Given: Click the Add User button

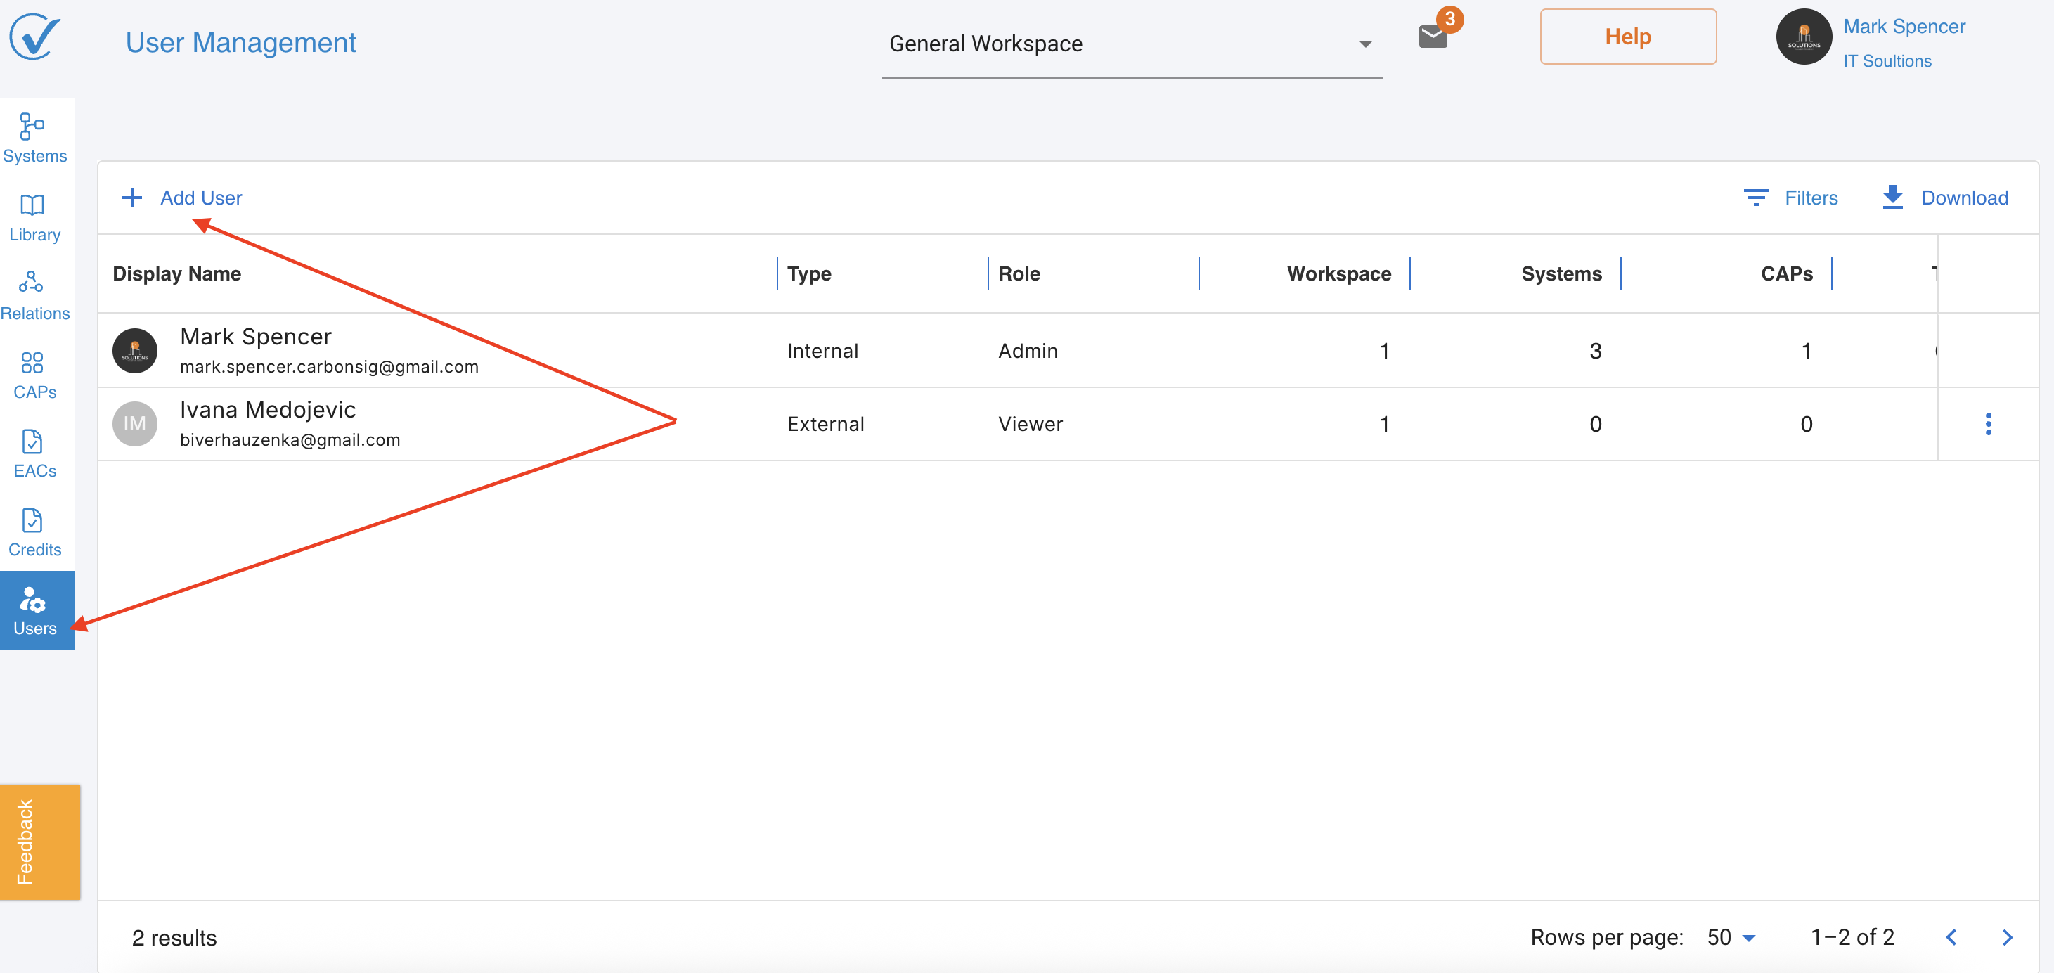Looking at the screenshot, I should [x=183, y=197].
